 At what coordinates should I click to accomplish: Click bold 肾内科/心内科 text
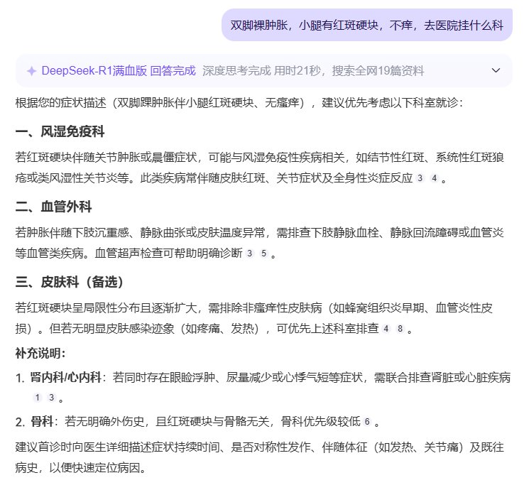click(66, 377)
